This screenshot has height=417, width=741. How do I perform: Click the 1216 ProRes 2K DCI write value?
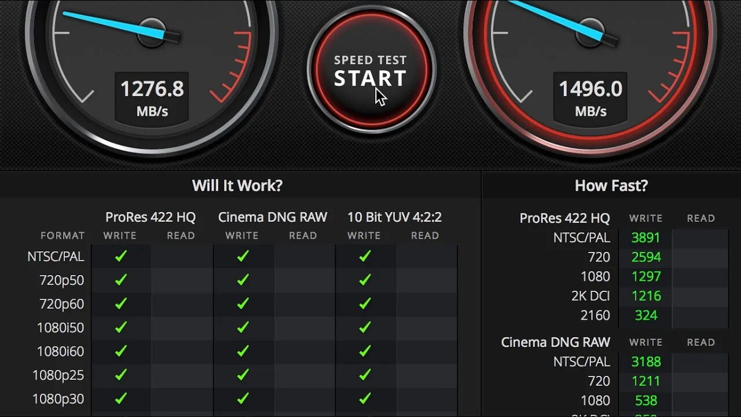646,296
